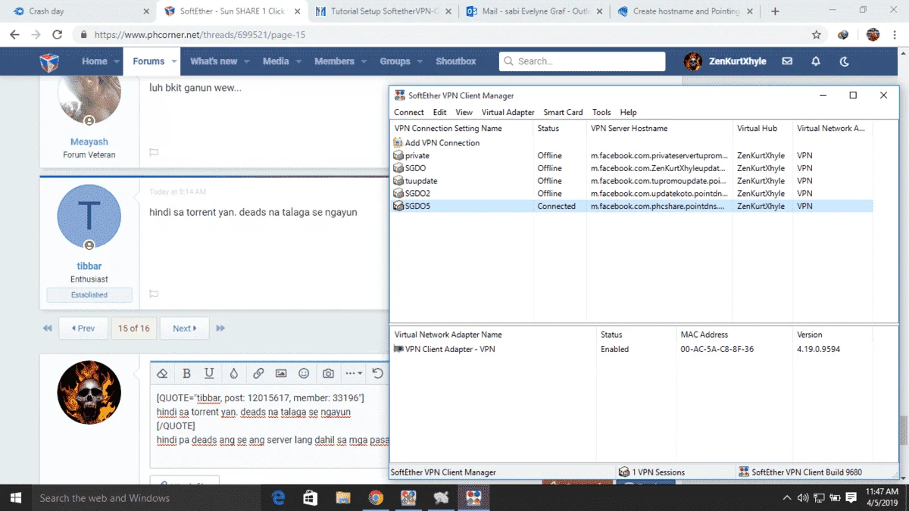Toggle underline formatting in forum editor
The height and width of the screenshot is (511, 909).
tap(209, 373)
